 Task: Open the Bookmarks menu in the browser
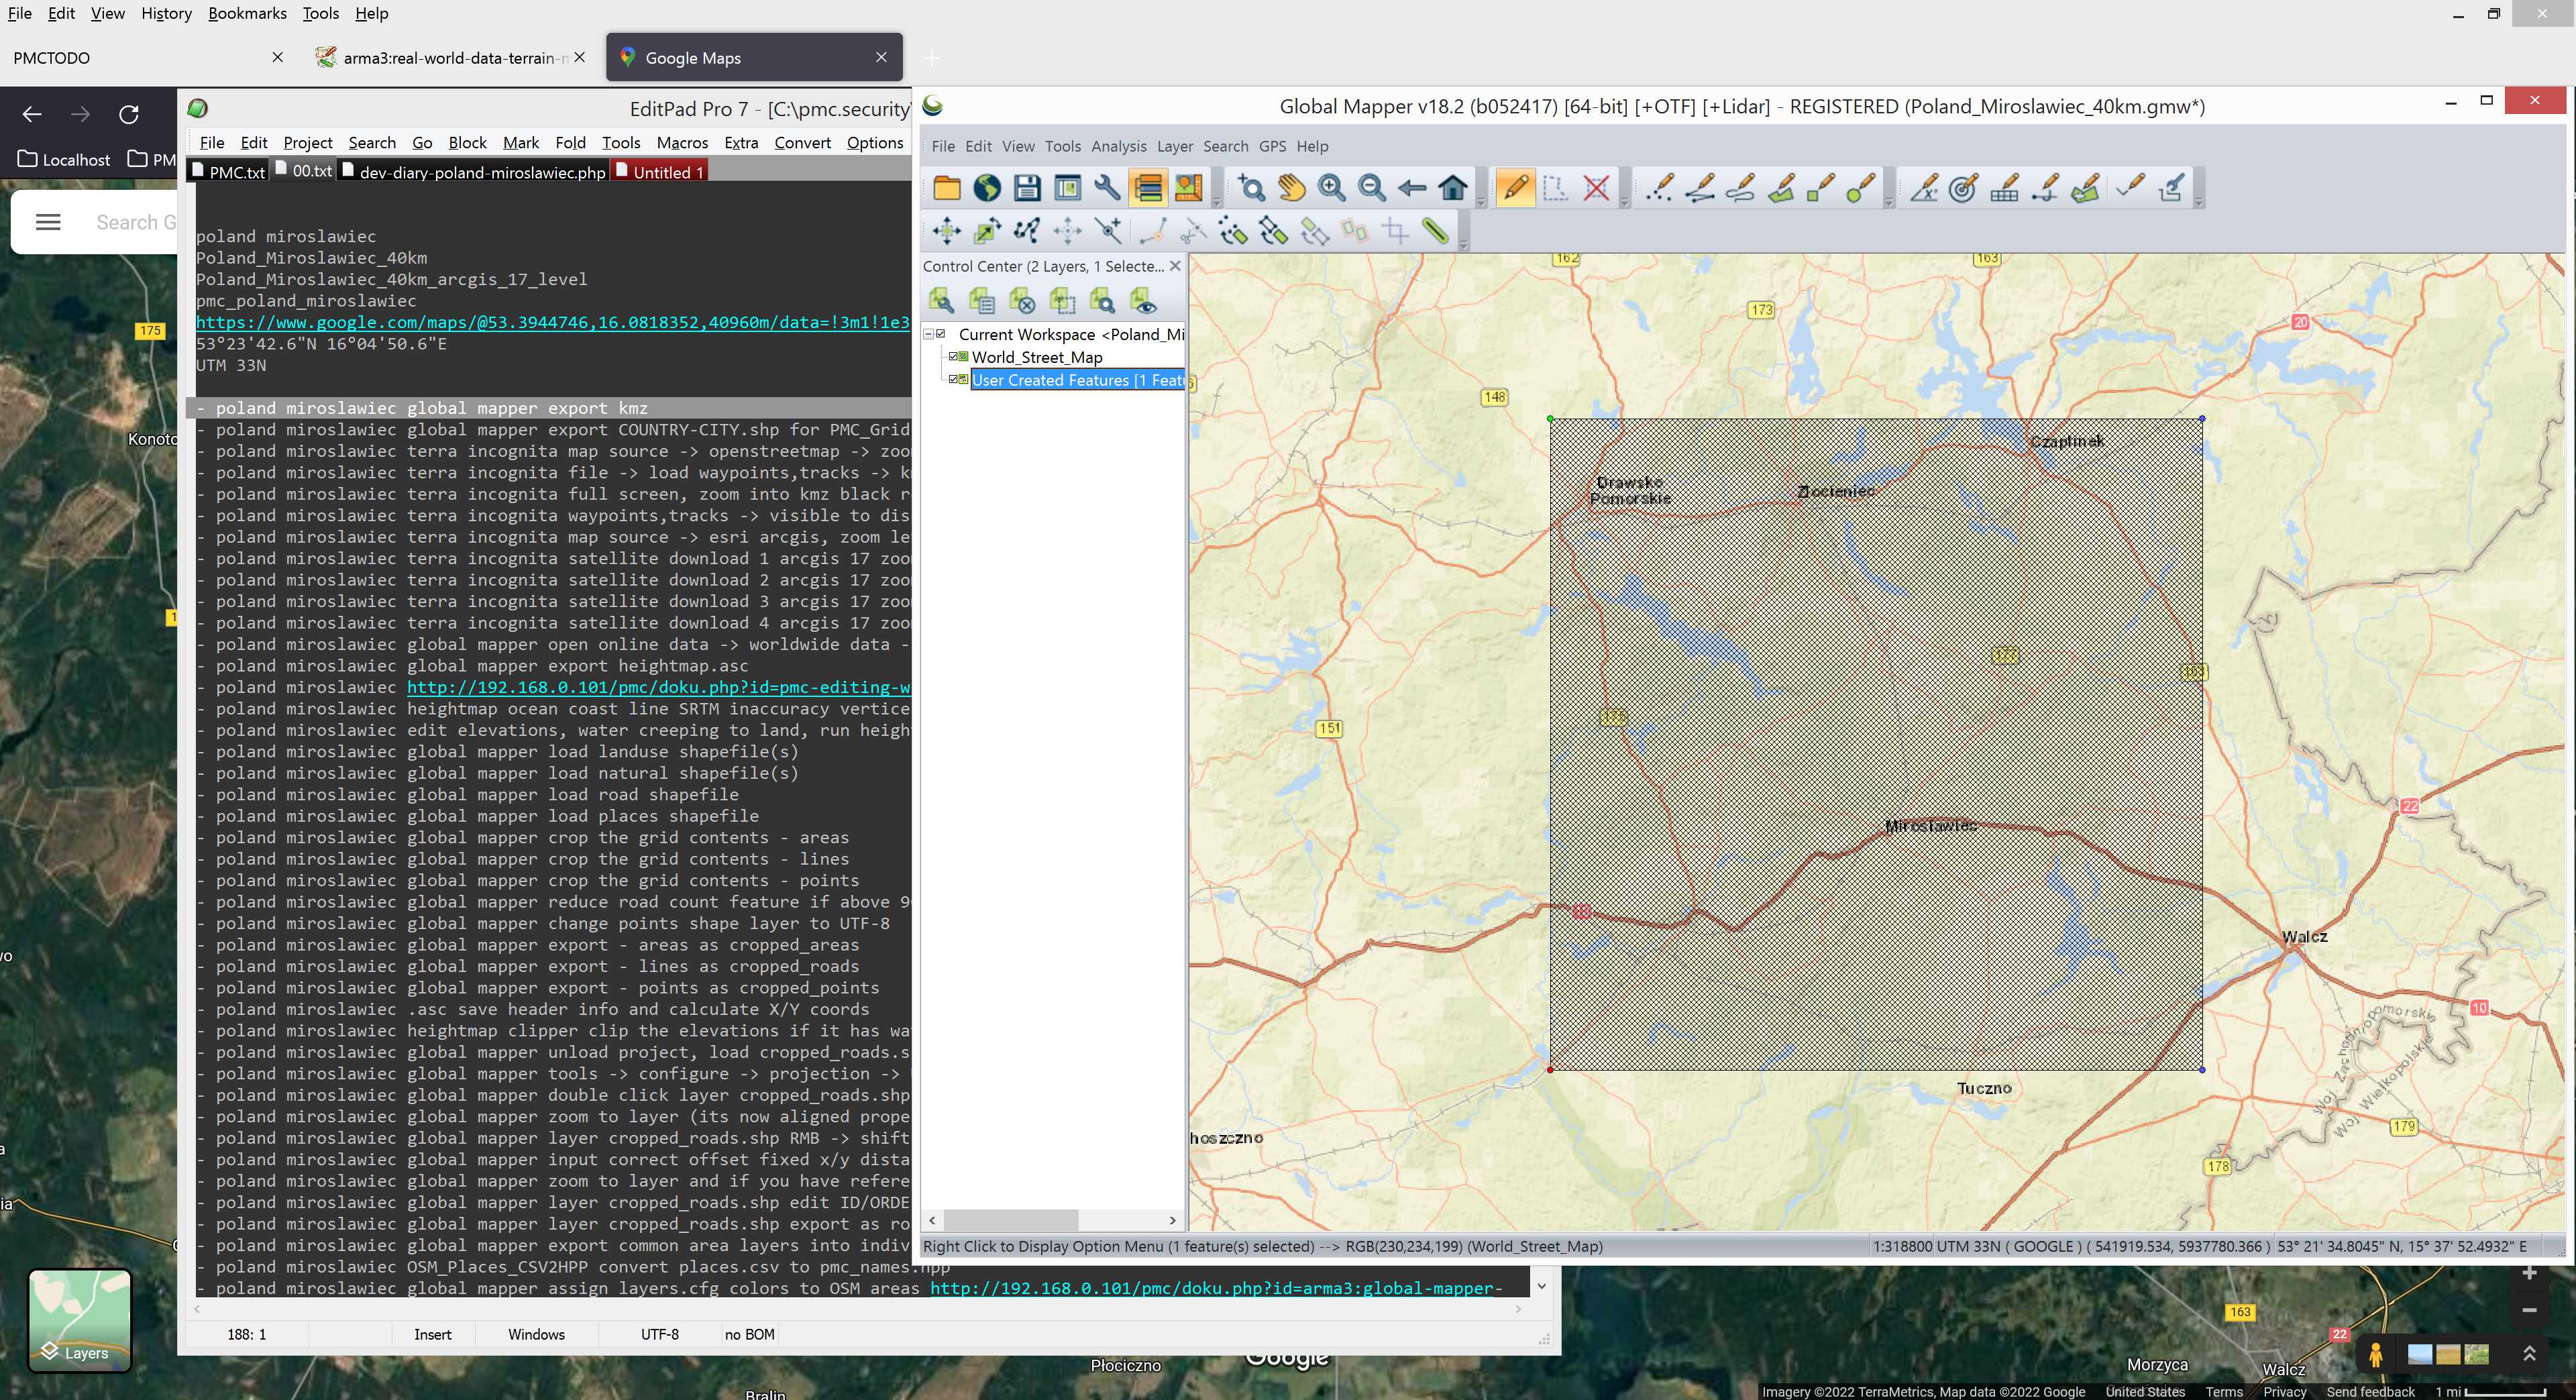[x=247, y=13]
